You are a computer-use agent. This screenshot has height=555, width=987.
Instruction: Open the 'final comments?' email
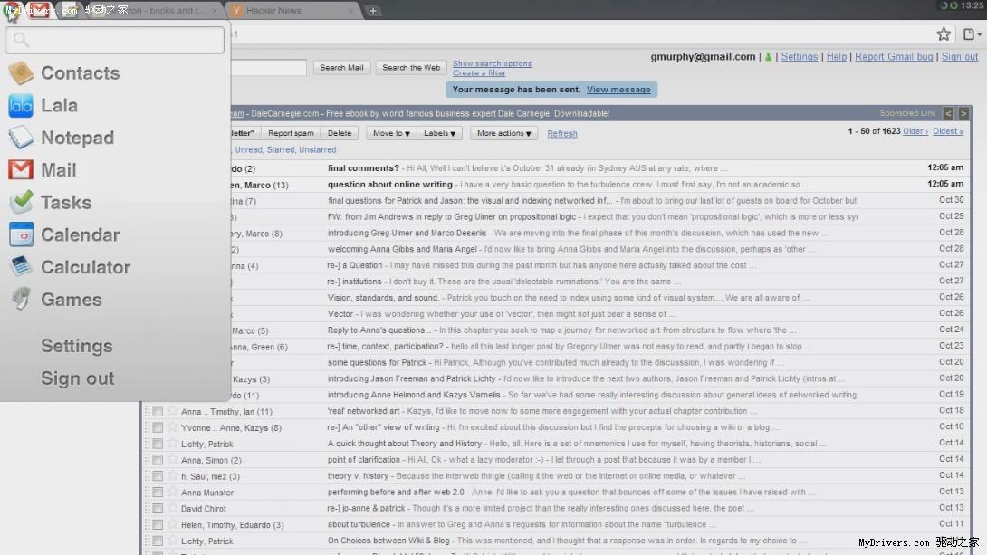point(363,168)
